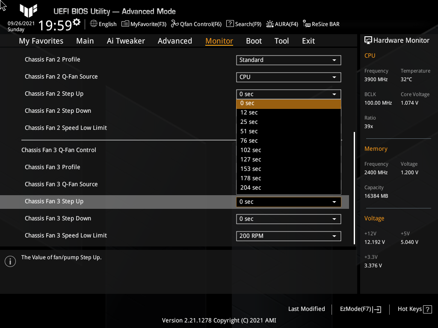
Task: Open the Chassis Fan 2 Profile dropdown
Action: [x=288, y=60]
